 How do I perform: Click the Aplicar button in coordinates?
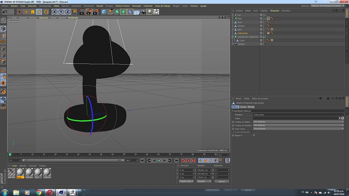pyautogui.click(x=222, y=182)
